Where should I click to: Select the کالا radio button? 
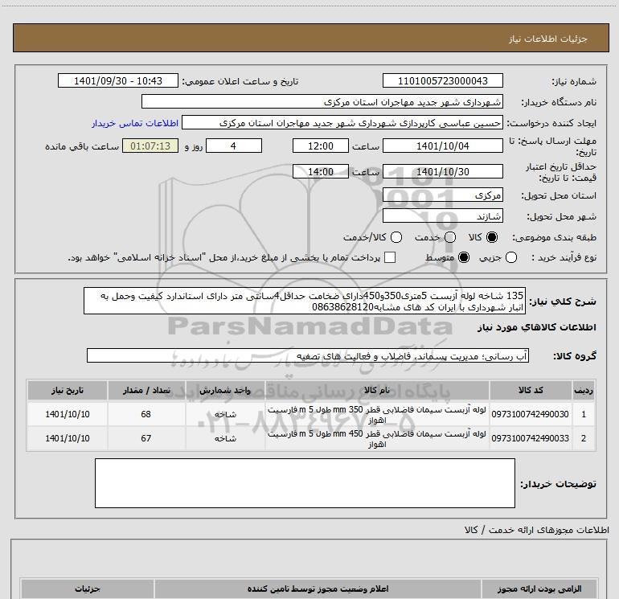coord(492,237)
